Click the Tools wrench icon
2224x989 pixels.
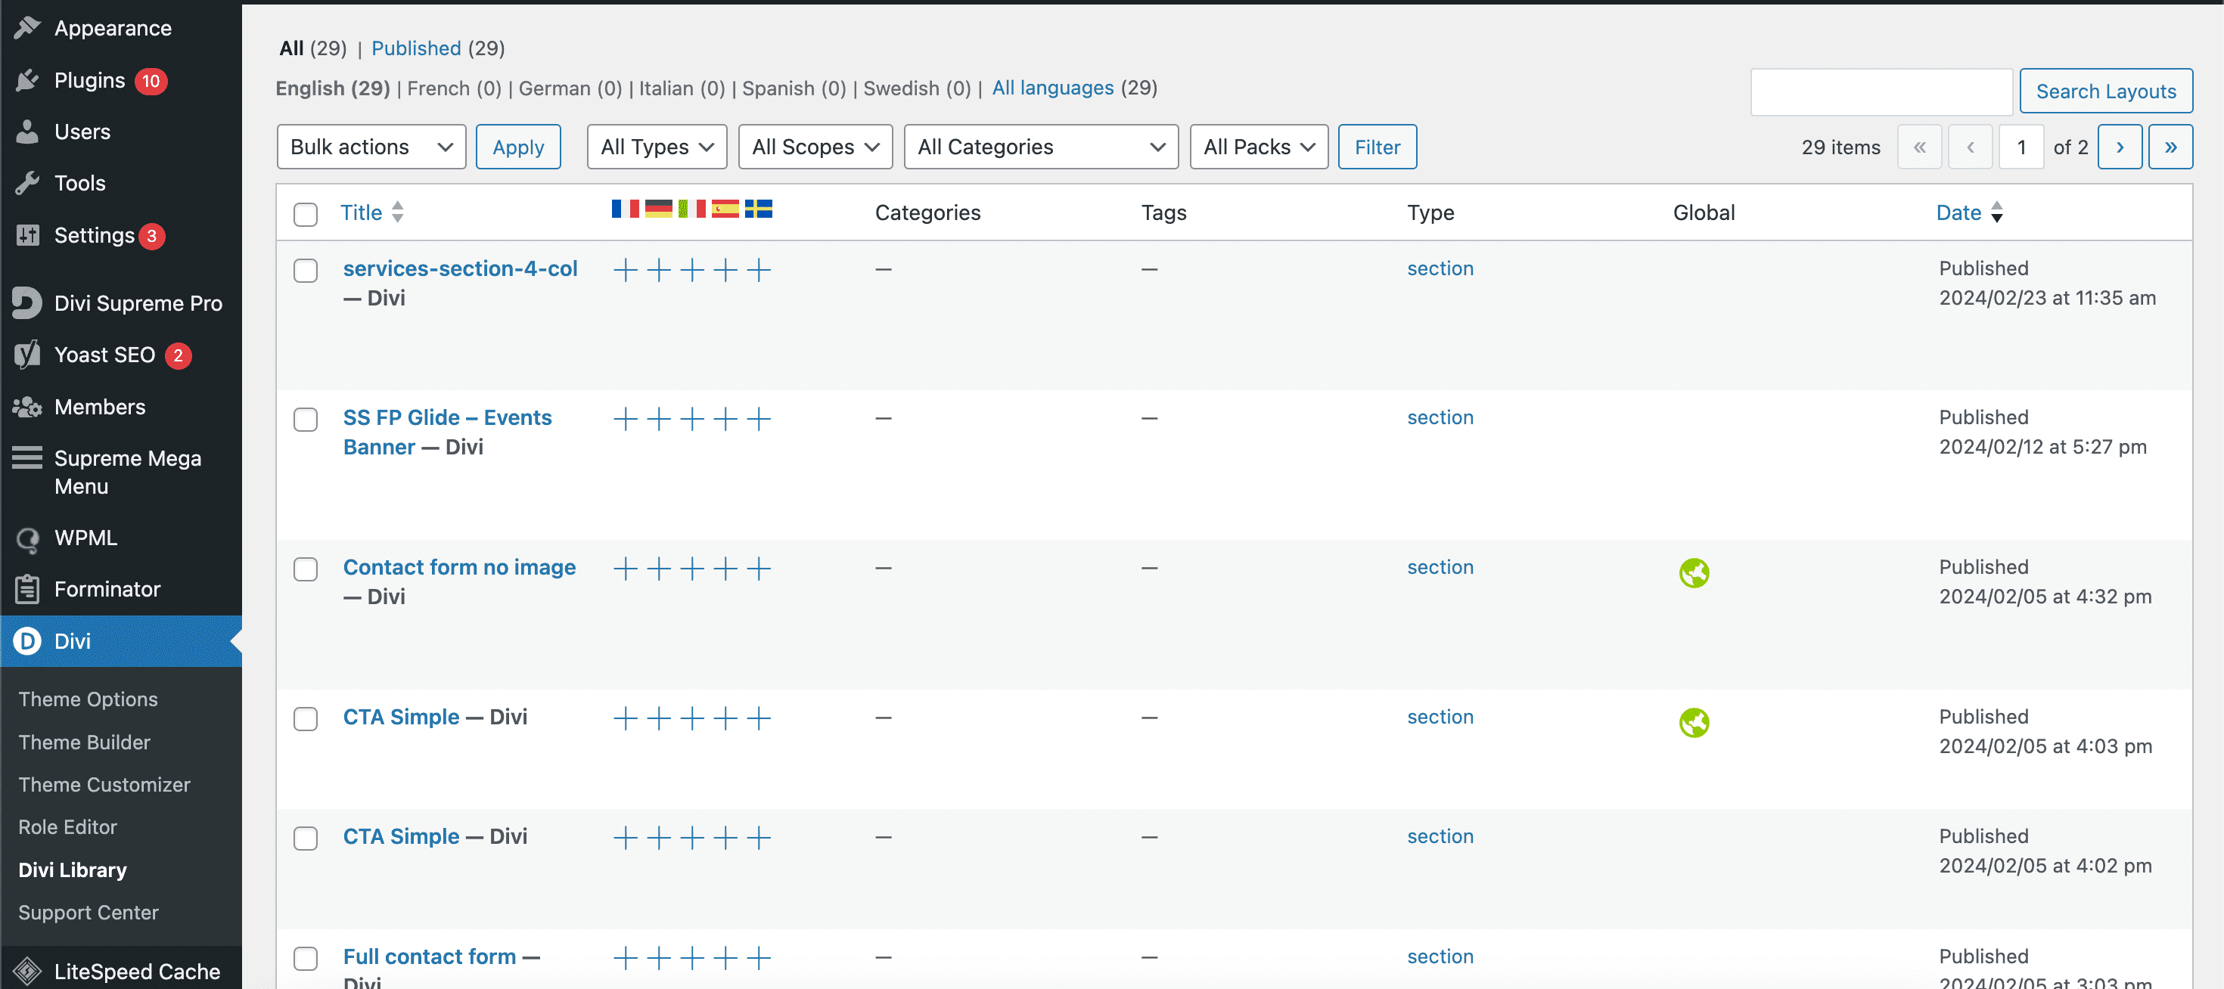click(x=28, y=183)
